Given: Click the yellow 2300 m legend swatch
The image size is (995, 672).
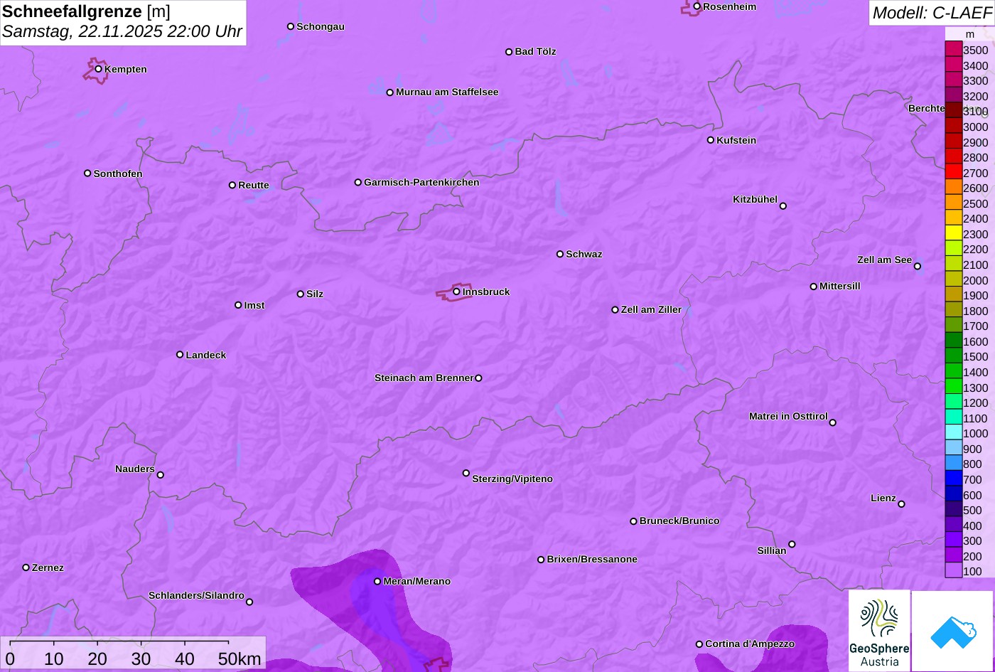Looking at the screenshot, I should point(953,233).
